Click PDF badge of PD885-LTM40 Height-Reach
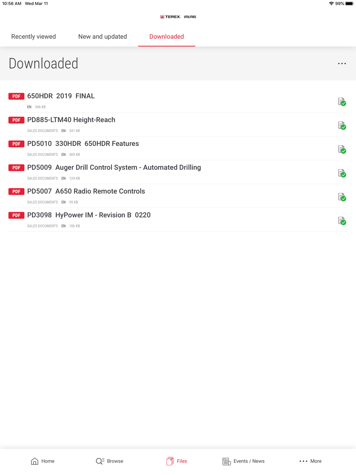The height and width of the screenshot is (475, 356). pyautogui.click(x=16, y=120)
